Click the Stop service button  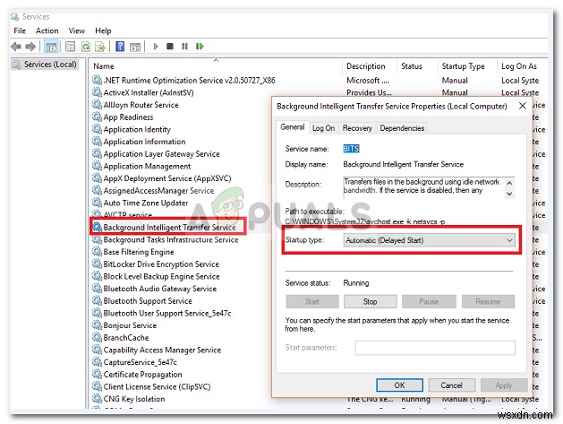pyautogui.click(x=371, y=302)
